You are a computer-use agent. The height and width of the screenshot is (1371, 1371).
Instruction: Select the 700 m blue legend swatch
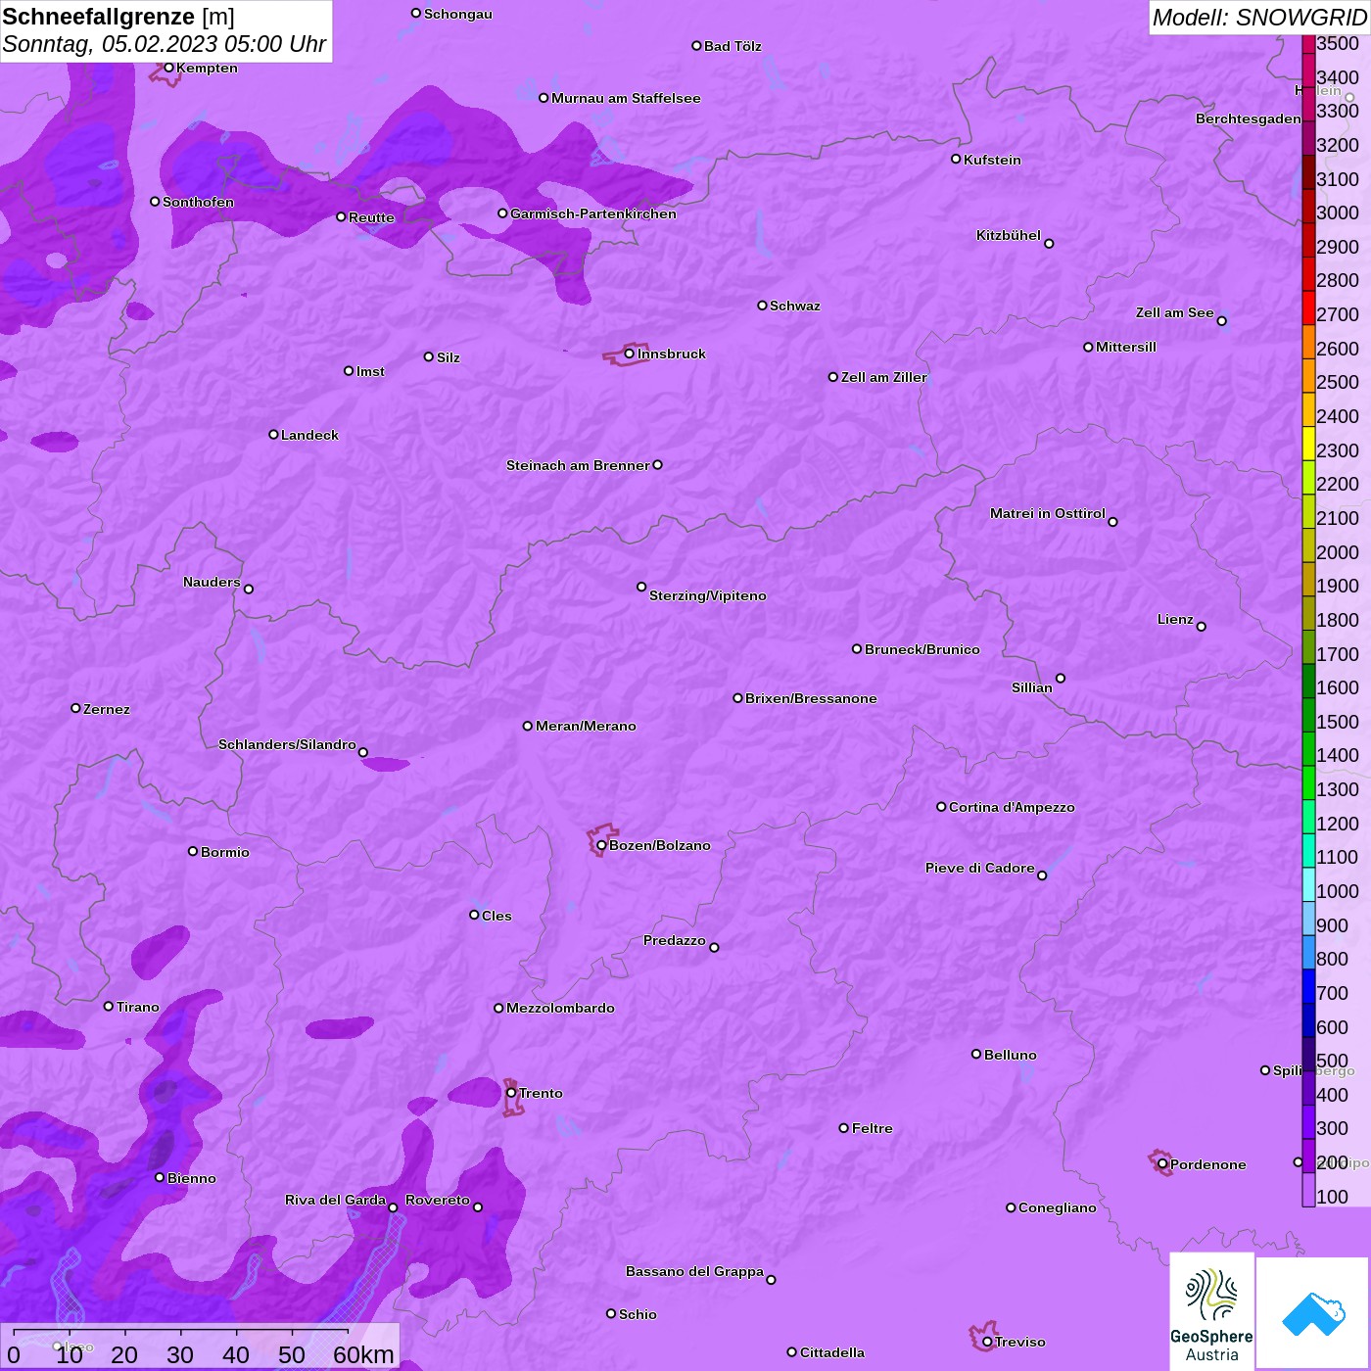pos(1308,986)
